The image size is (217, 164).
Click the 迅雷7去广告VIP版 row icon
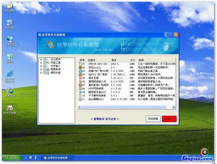click(x=80, y=71)
